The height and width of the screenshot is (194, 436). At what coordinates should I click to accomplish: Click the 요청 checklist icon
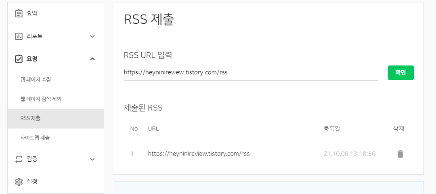click(x=19, y=59)
